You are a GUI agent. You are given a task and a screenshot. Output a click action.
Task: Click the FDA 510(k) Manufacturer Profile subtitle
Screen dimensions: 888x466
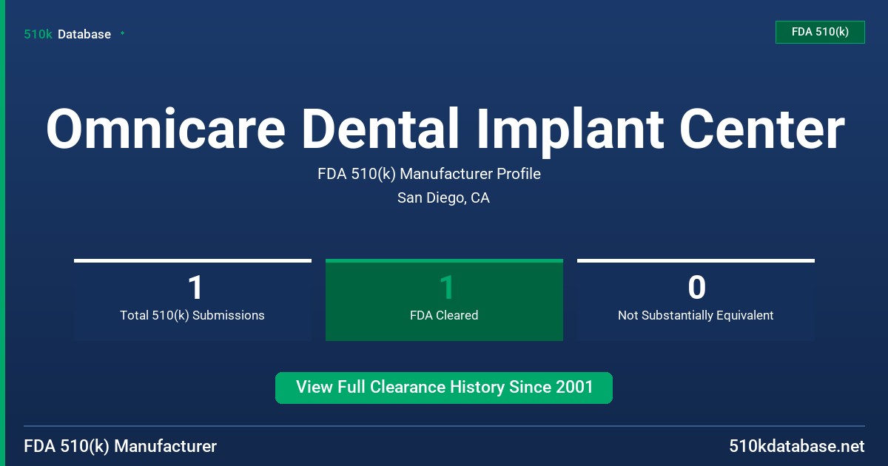(429, 175)
